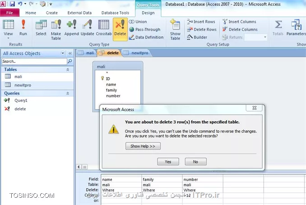Click Delete Rows in Query Setup
The width and height of the screenshot is (306, 205).
[202, 29]
